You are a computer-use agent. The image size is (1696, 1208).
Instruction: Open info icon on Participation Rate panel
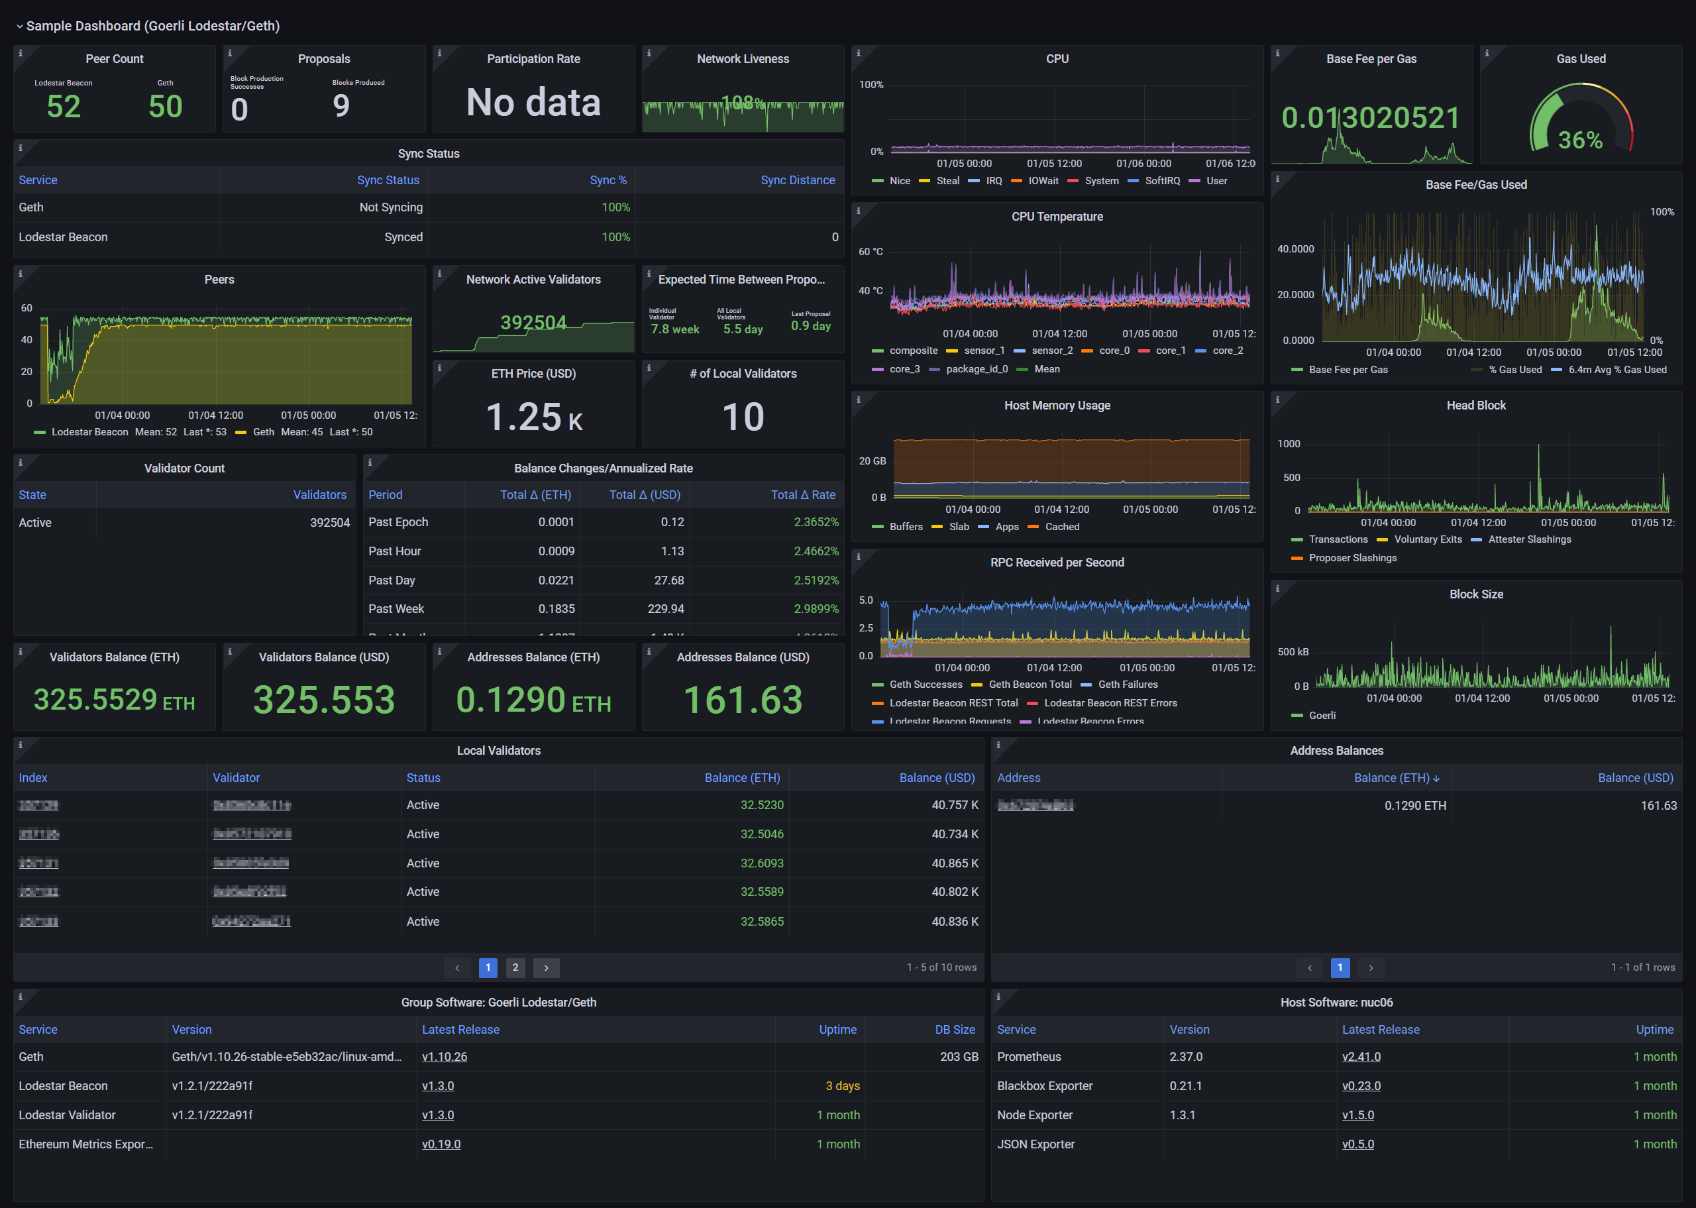tap(439, 54)
